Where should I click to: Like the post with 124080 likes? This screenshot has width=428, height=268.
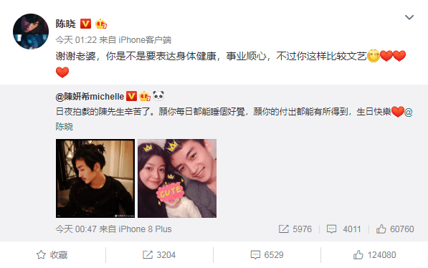coord(374,255)
